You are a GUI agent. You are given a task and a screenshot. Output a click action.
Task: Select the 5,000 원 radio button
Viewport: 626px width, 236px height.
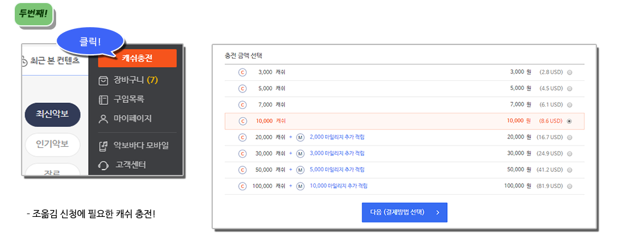pos(569,89)
